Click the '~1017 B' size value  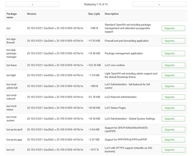click(94, 150)
